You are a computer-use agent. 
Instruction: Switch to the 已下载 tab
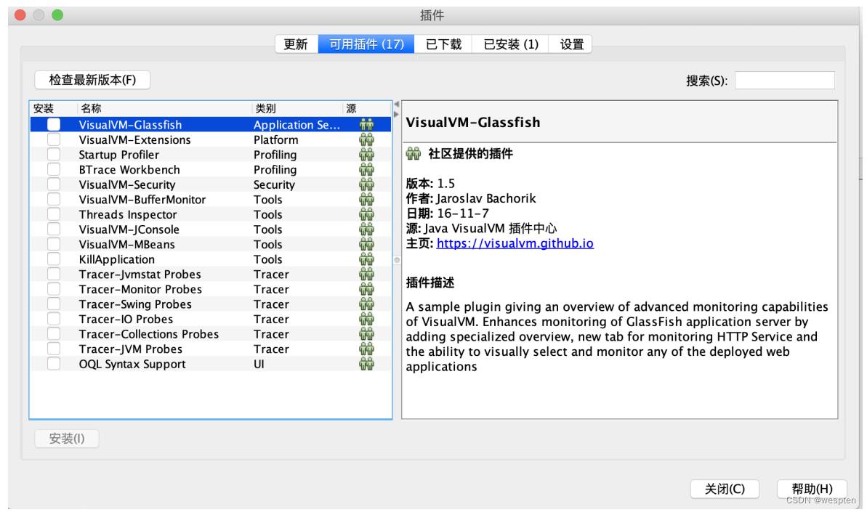(443, 44)
